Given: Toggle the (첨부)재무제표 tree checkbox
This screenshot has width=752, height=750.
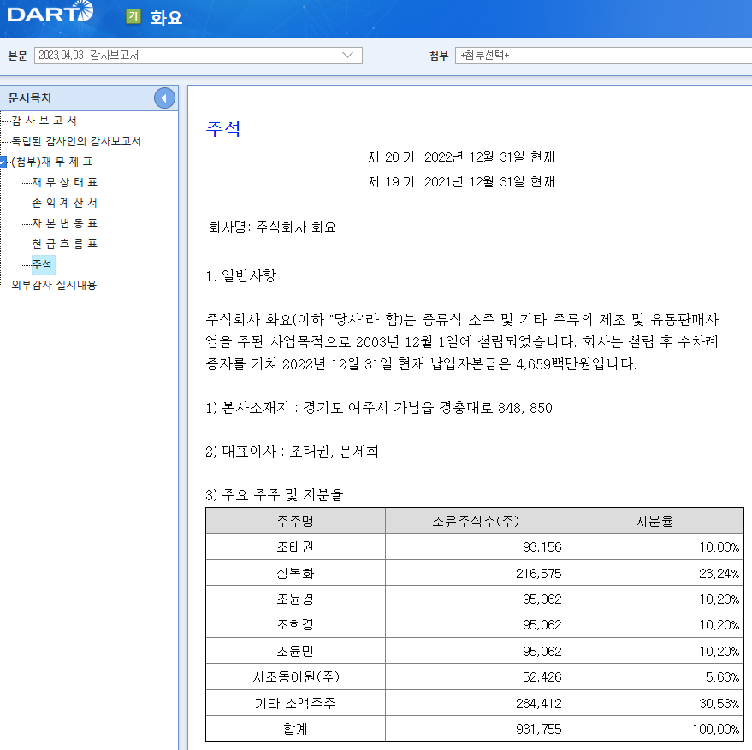Looking at the screenshot, I should tap(3, 162).
